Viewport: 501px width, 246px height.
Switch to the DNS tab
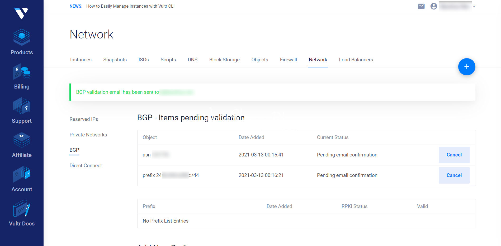tap(193, 60)
